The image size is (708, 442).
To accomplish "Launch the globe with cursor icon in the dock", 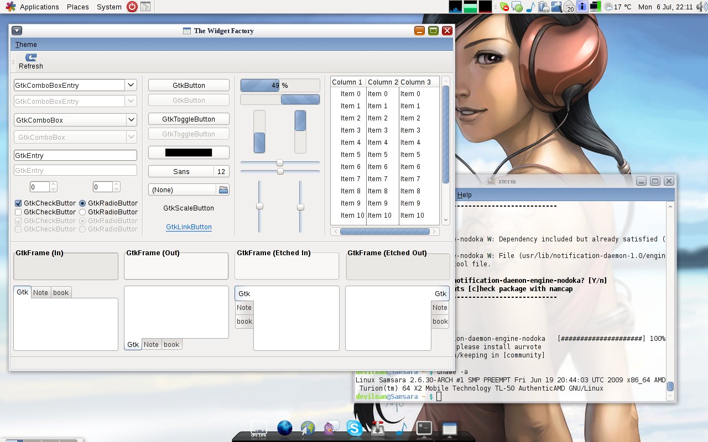I will click(x=308, y=428).
